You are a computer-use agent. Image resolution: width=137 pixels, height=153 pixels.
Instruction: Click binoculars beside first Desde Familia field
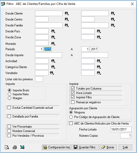(x=67, y=25)
